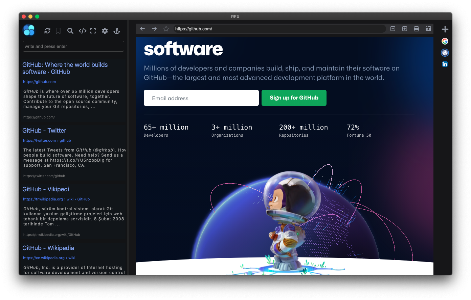This screenshot has width=471, height=300.
Task: Click the REX window title
Action: 235,17
